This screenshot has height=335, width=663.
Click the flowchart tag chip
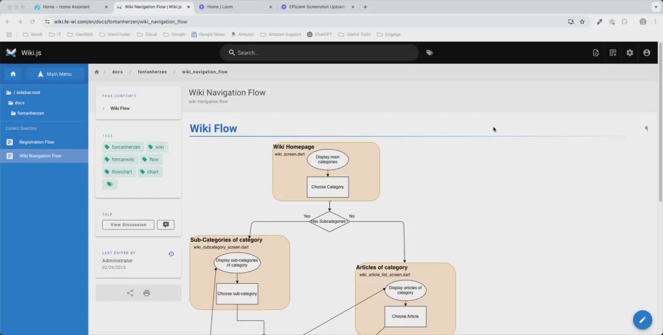tap(119, 172)
